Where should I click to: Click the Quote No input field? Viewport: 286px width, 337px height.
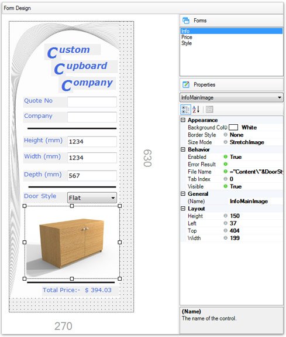click(x=92, y=102)
